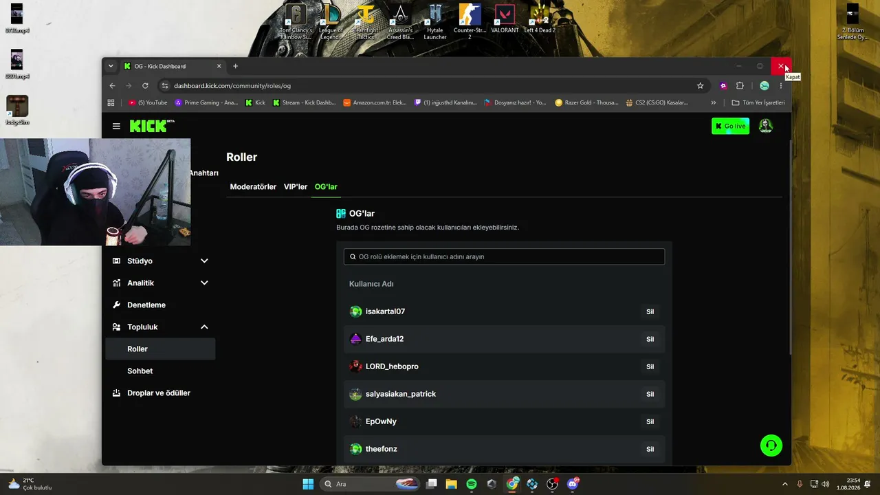Open the YouTube bookmark

(x=148, y=102)
